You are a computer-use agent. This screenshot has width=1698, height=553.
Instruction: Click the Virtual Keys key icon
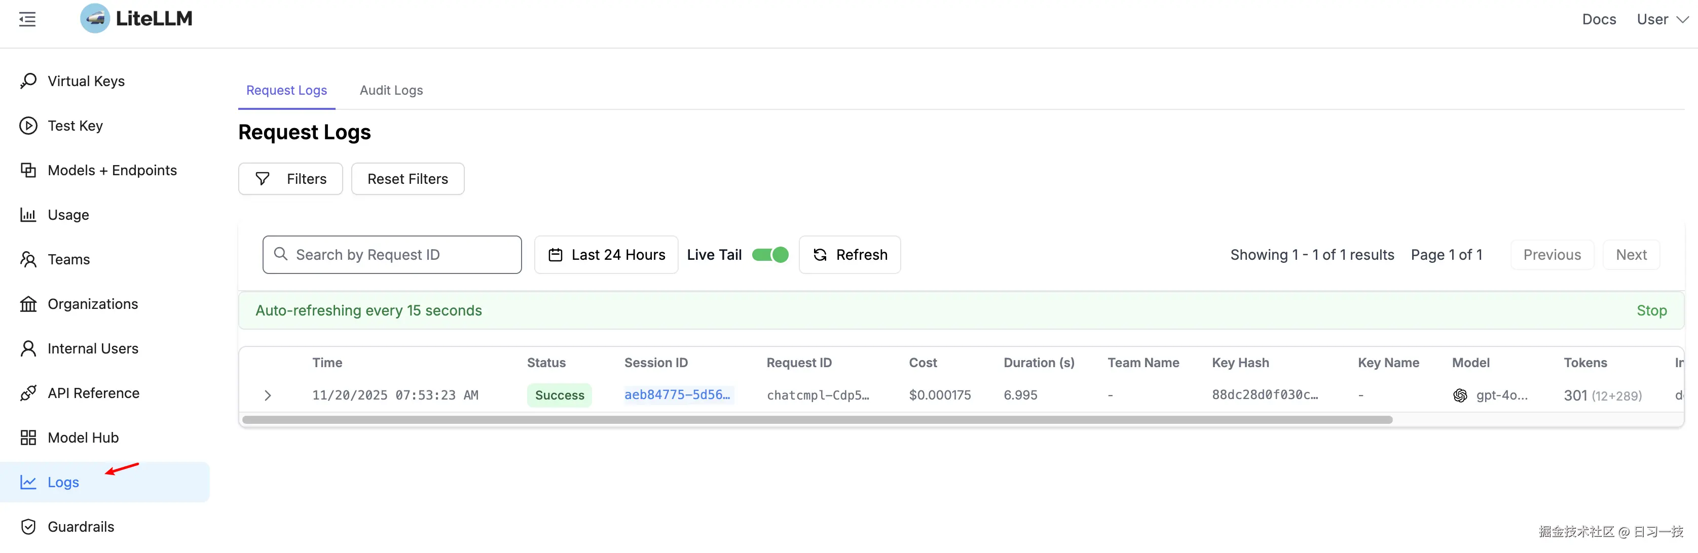pos(28,81)
